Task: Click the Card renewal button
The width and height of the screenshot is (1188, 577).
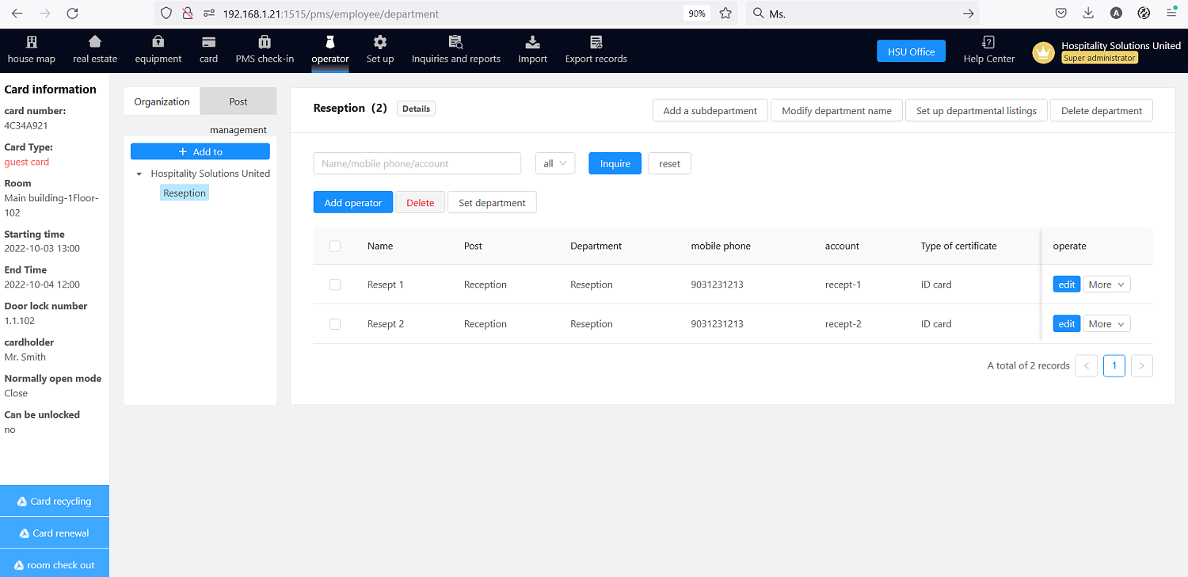Action: click(x=55, y=533)
